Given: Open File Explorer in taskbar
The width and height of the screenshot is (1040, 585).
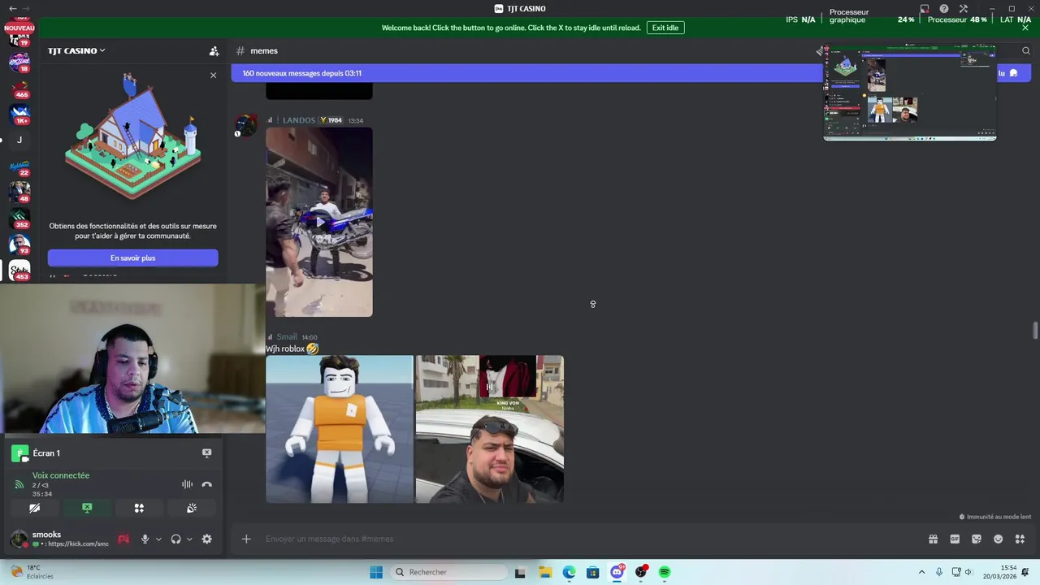Looking at the screenshot, I should click(545, 572).
